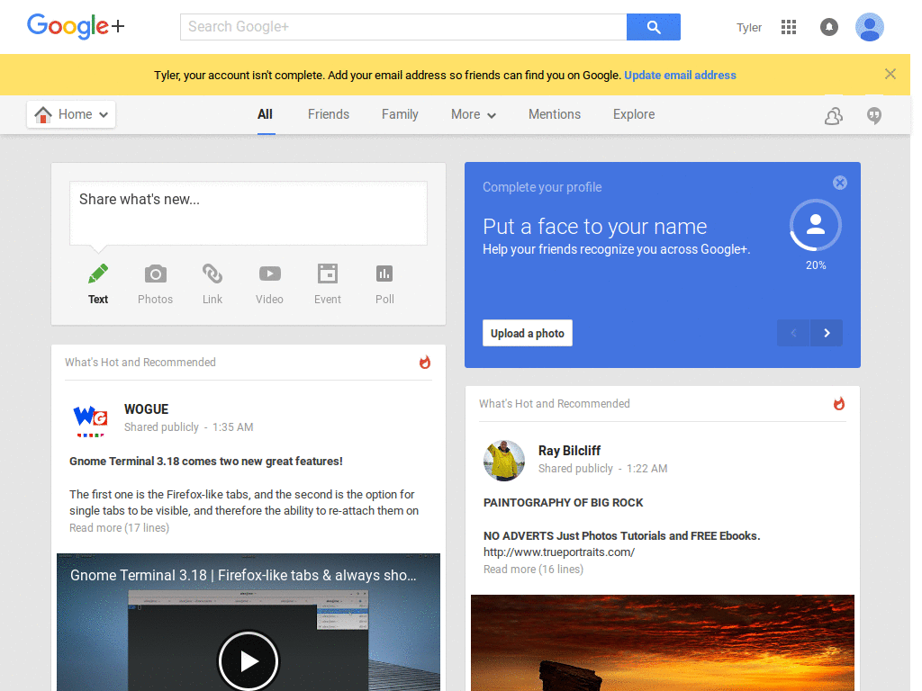Open the WOGUE author name link
This screenshot has height=691, width=922.
(x=147, y=409)
